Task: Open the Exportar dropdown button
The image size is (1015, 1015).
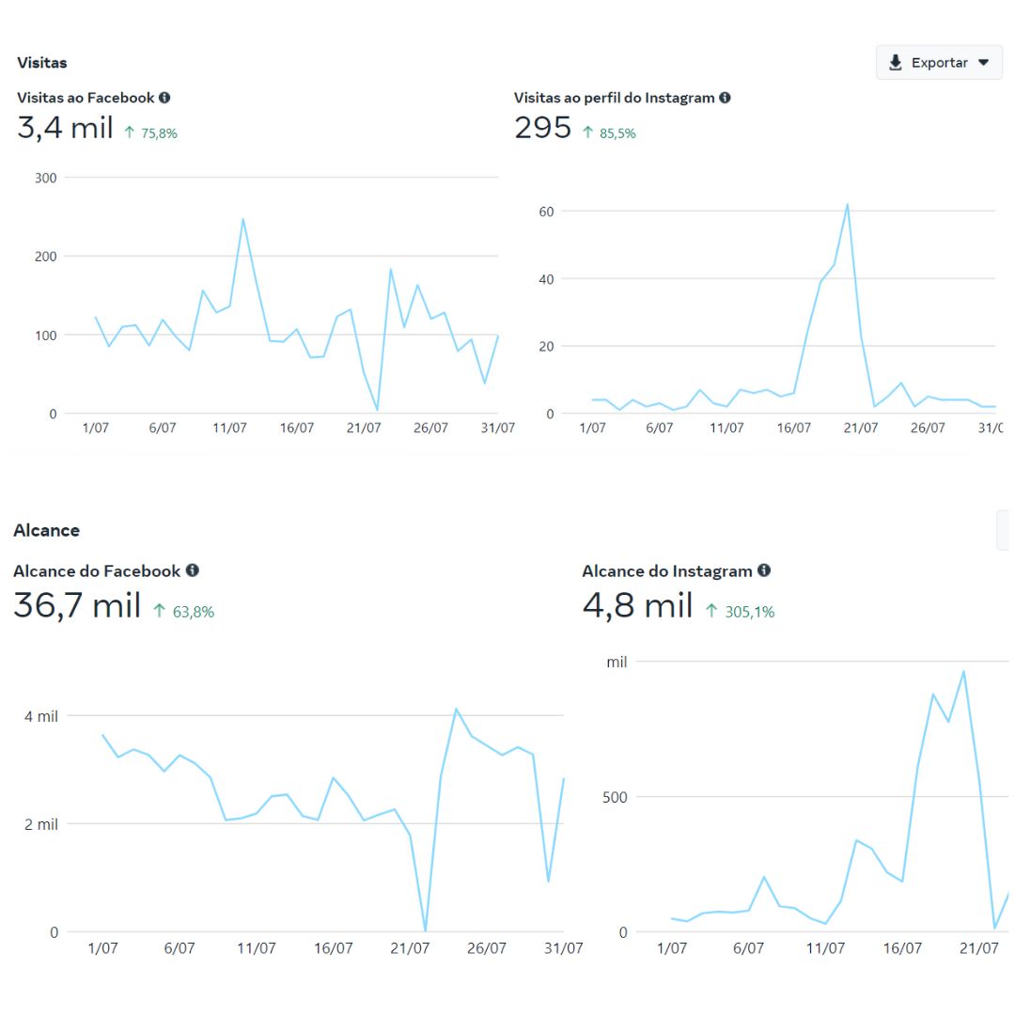Action: point(939,63)
